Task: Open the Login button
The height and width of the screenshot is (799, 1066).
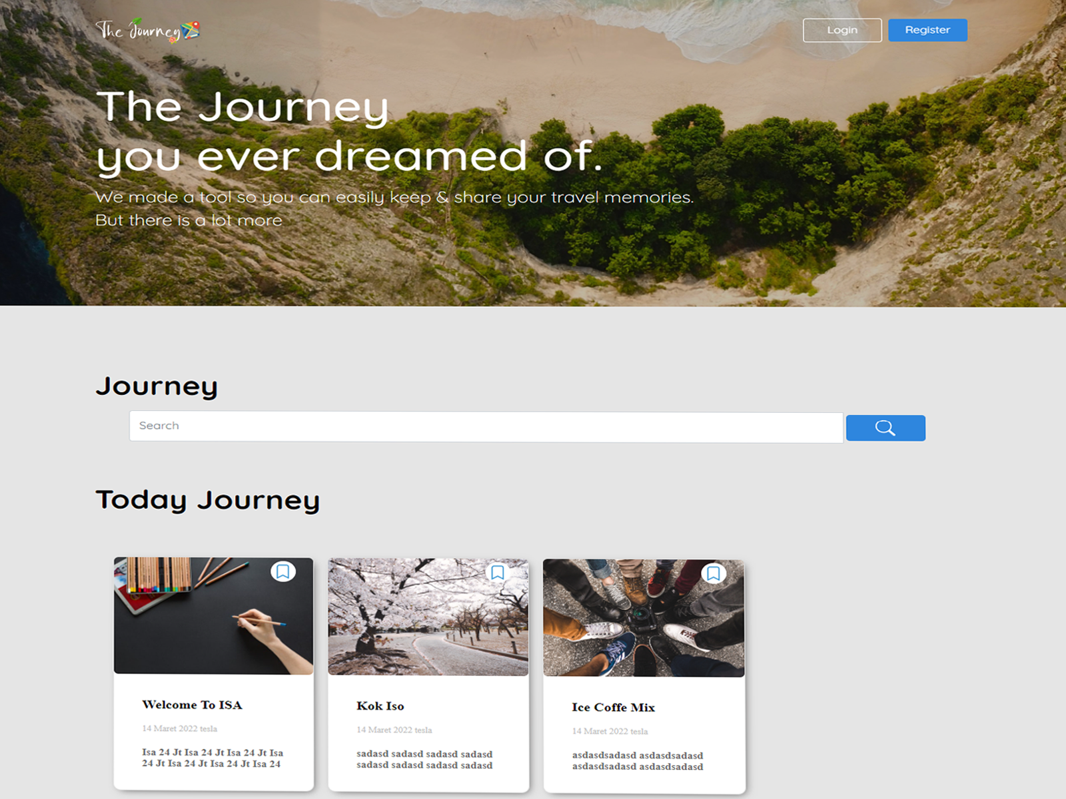Action: pyautogui.click(x=842, y=30)
